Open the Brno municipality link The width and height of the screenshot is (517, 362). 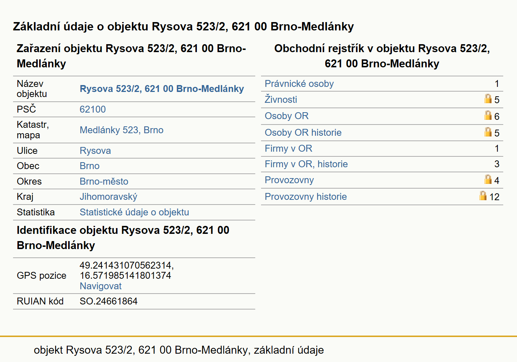tap(90, 166)
